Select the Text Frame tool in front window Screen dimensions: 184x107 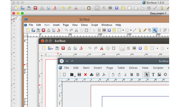tap(153, 75)
